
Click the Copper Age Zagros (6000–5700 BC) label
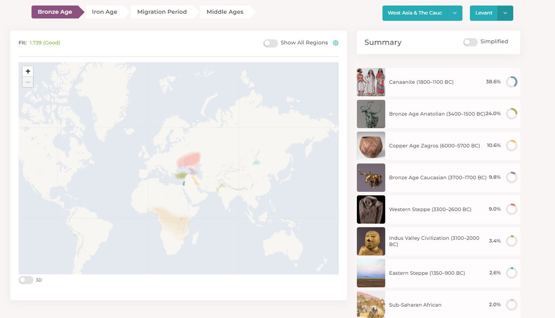(x=434, y=146)
